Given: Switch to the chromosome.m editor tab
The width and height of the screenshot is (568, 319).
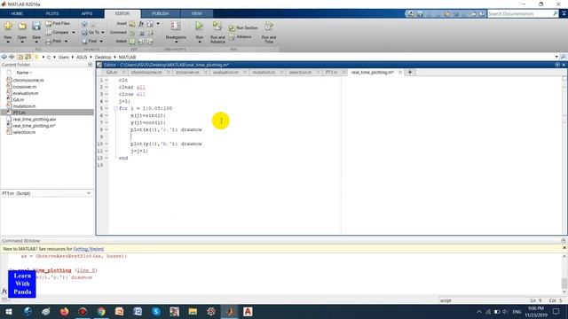Looking at the screenshot, I should pos(146,73).
